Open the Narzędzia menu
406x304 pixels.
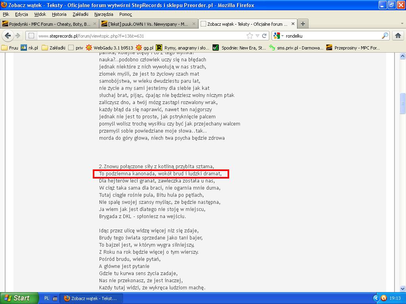click(103, 14)
